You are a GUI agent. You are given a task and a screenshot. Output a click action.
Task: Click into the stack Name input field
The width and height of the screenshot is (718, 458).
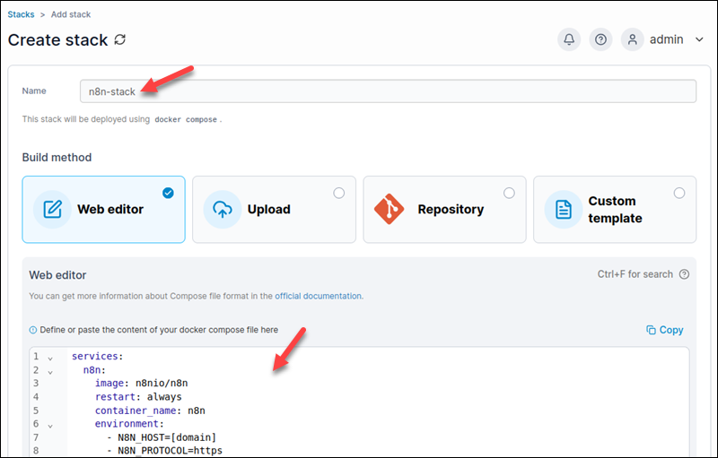click(x=388, y=91)
